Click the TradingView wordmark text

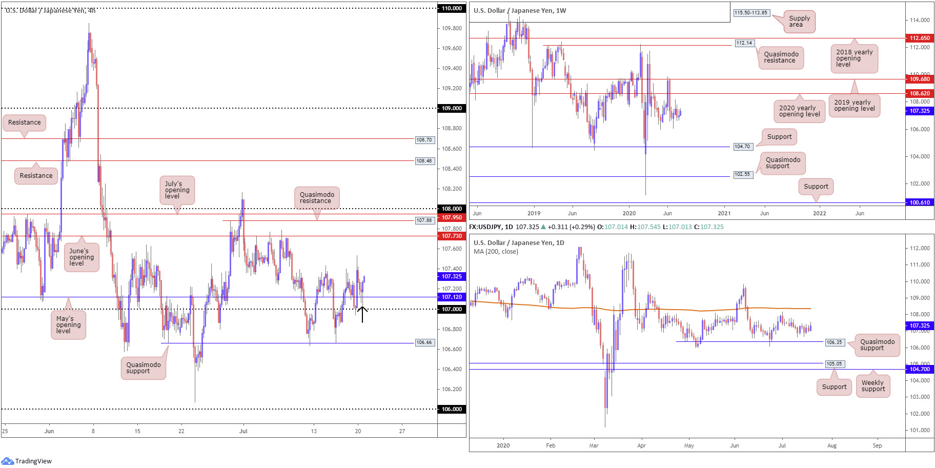coord(33,461)
